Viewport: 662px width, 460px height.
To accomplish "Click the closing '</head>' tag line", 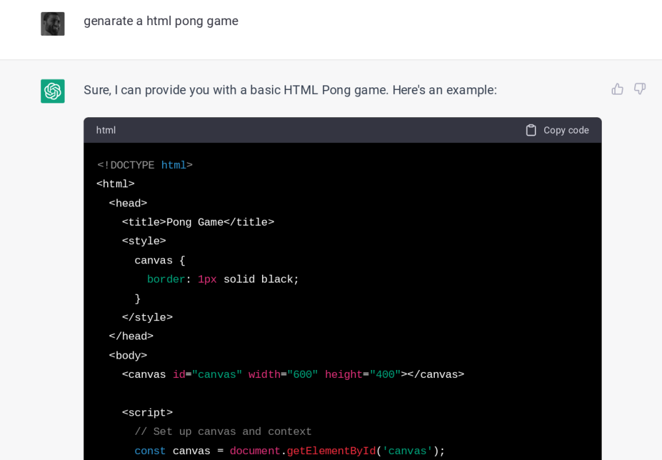I will click(131, 336).
